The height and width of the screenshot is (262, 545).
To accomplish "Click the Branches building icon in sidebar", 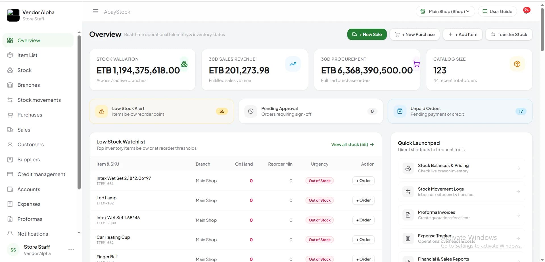I will (x=10, y=85).
